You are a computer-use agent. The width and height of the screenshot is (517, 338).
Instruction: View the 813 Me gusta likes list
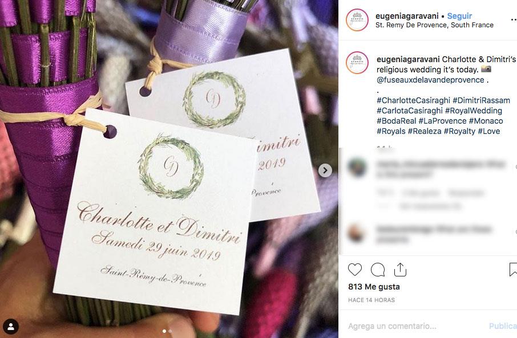(x=374, y=287)
